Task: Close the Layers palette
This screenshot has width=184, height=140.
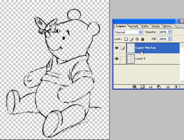Action: 182,21
